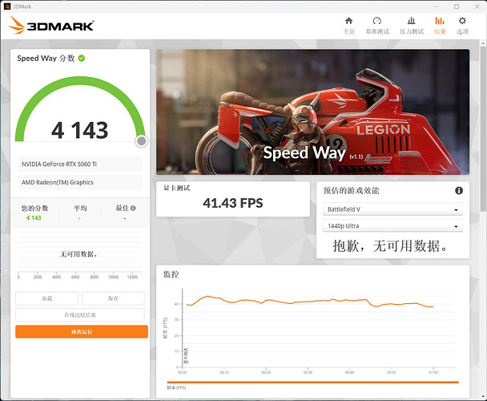Open the 1440p Ultra resolution dropdown

pos(392,226)
